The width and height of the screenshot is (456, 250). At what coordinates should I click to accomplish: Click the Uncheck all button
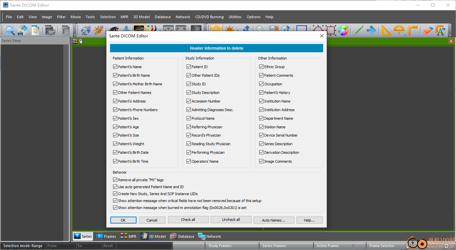pos(231,220)
